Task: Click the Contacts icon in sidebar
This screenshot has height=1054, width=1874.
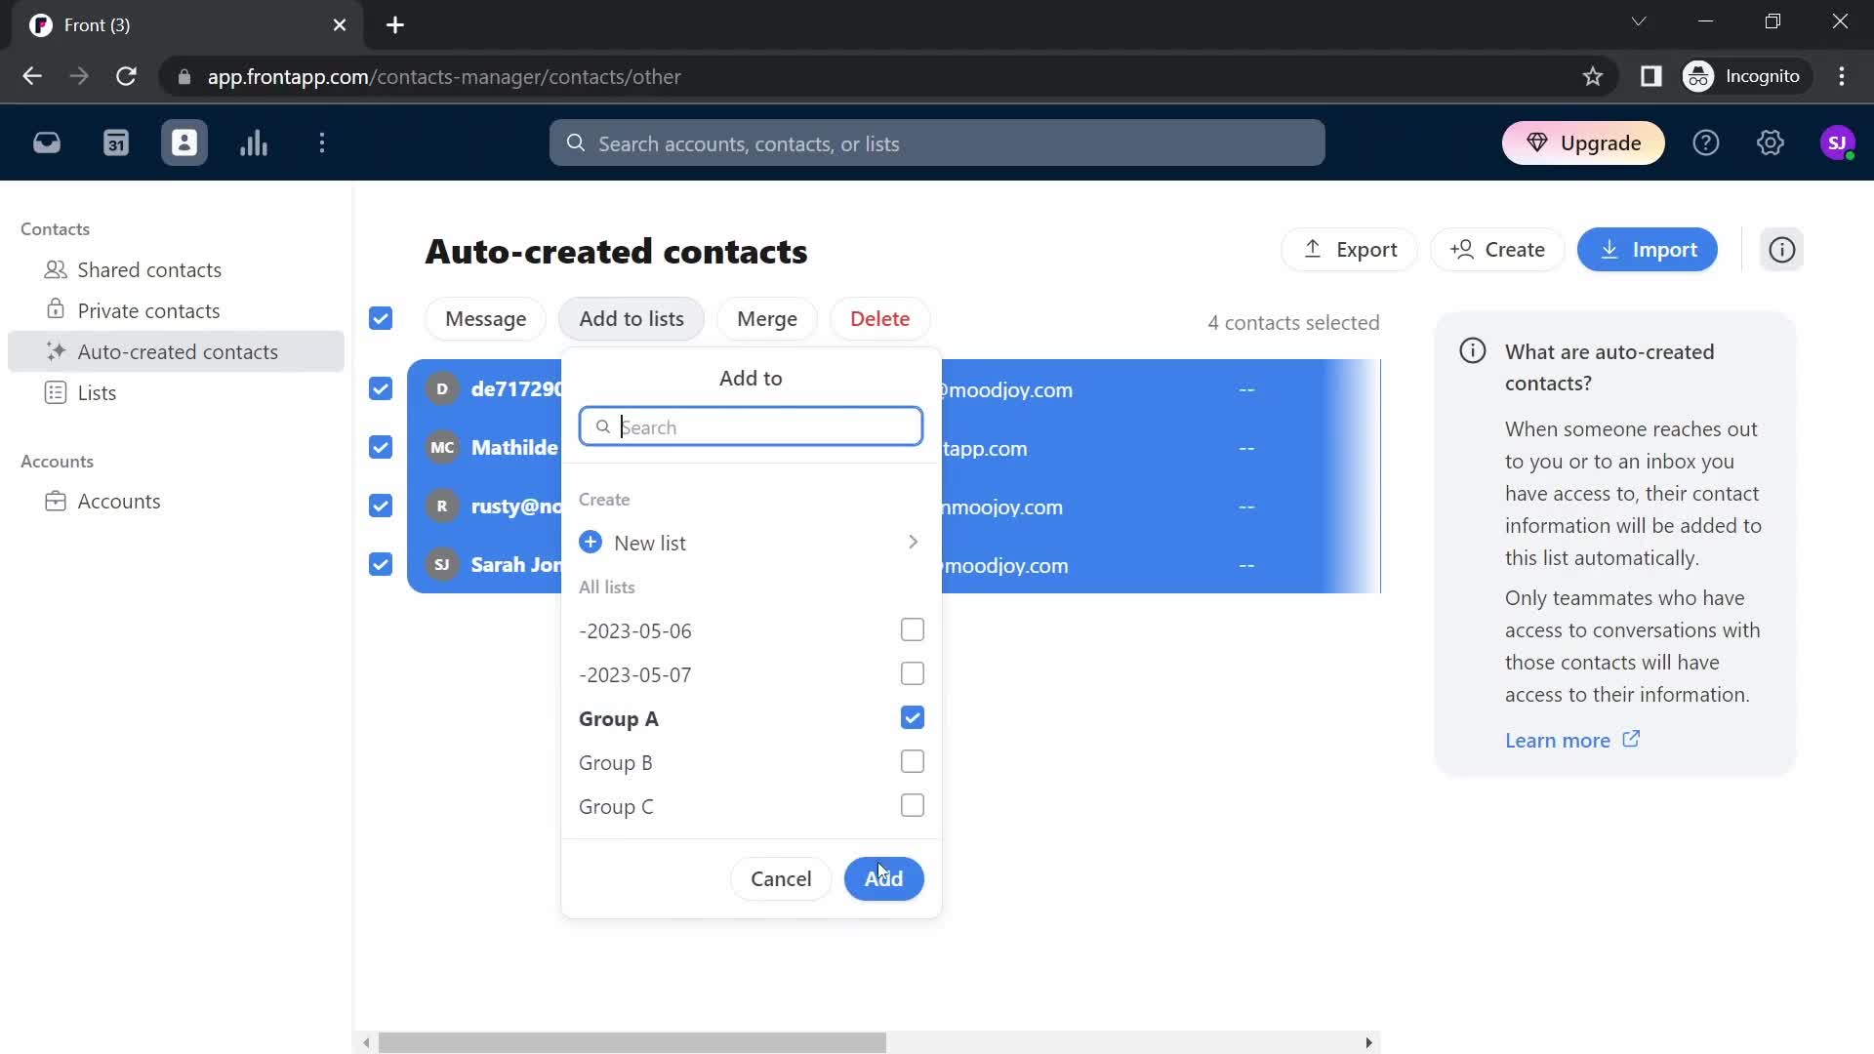Action: (184, 142)
